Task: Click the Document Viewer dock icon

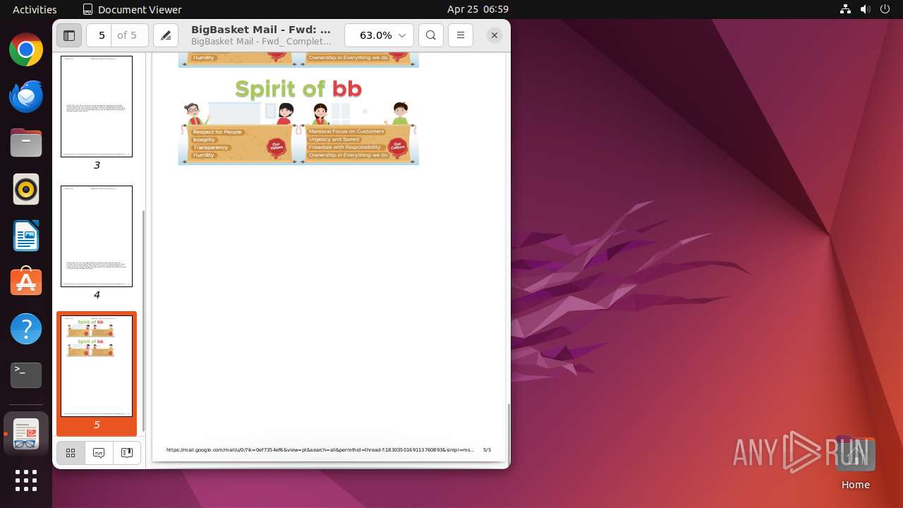Action: point(26,434)
